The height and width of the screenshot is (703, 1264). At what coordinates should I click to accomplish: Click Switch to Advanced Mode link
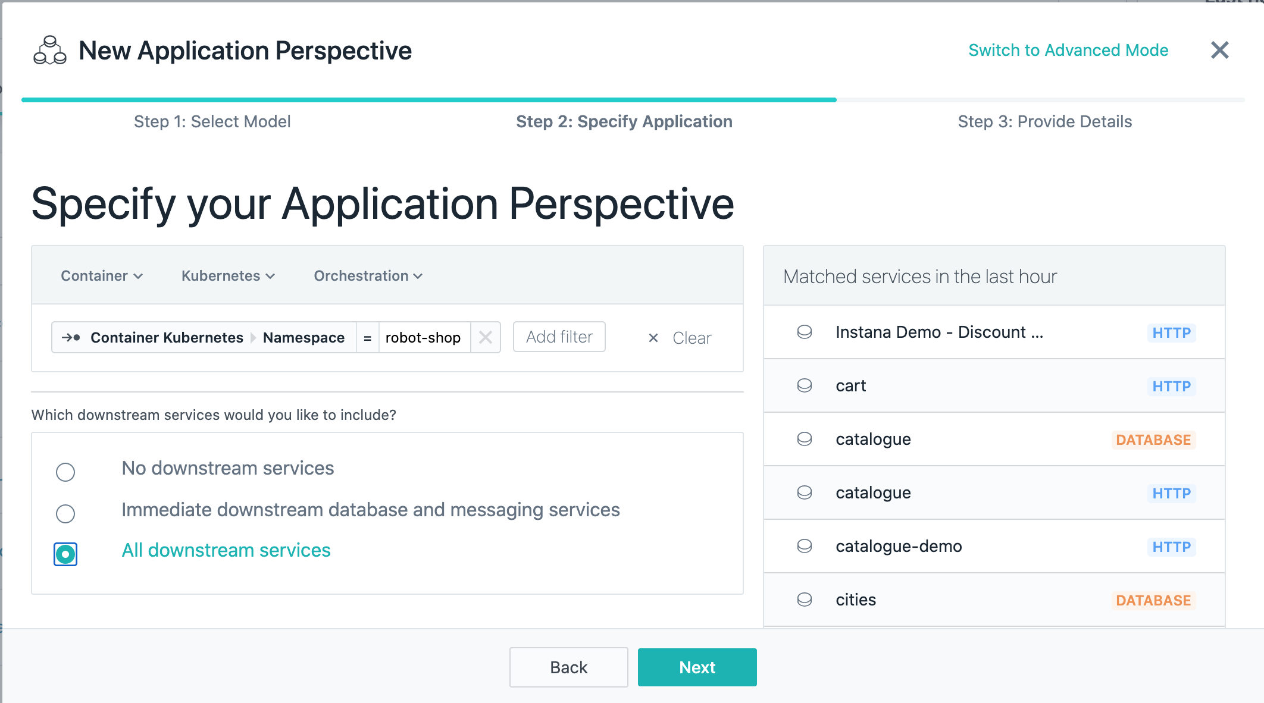point(1068,51)
